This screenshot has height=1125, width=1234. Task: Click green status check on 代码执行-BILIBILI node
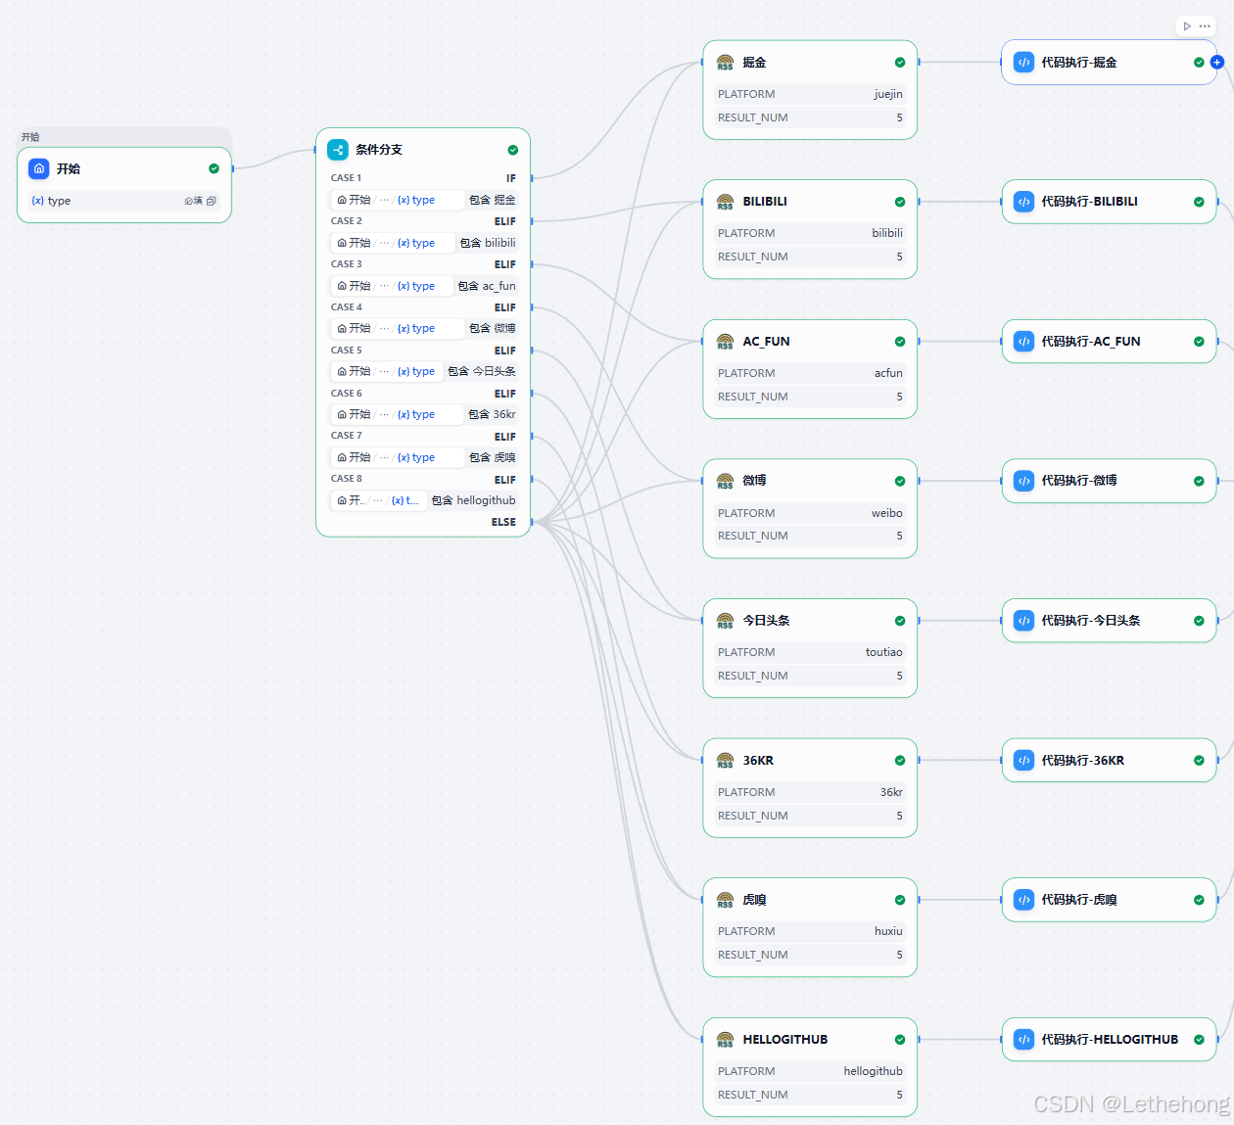[1199, 202]
